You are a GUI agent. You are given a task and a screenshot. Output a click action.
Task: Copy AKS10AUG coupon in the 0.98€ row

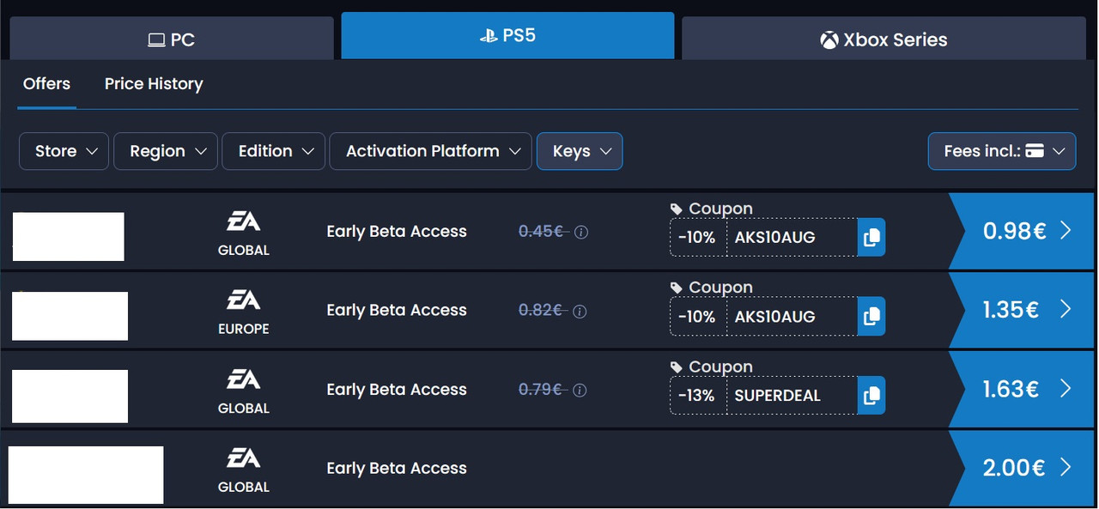tap(871, 238)
